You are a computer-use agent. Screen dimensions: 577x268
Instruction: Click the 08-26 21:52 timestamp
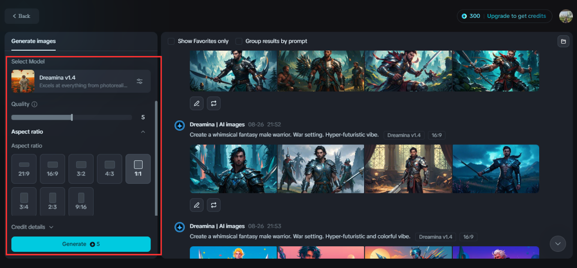[264, 125]
